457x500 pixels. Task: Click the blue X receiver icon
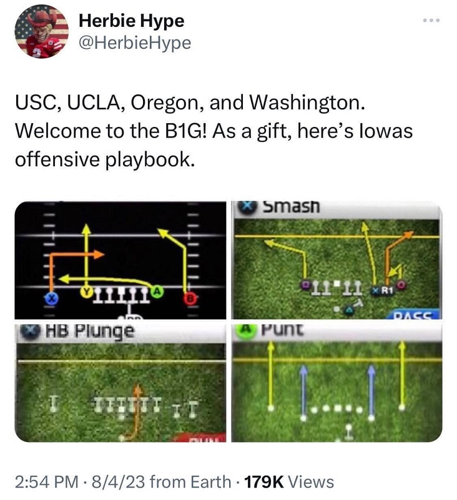51,299
